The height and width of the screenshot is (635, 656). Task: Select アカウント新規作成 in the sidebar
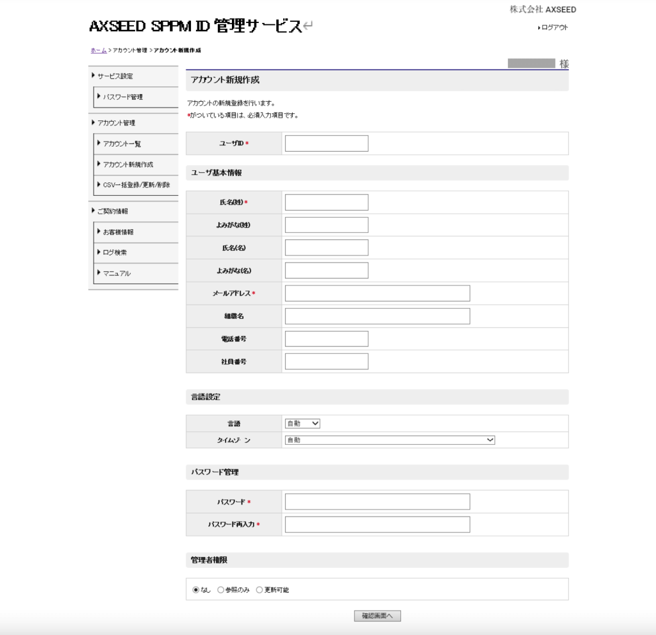tap(128, 165)
